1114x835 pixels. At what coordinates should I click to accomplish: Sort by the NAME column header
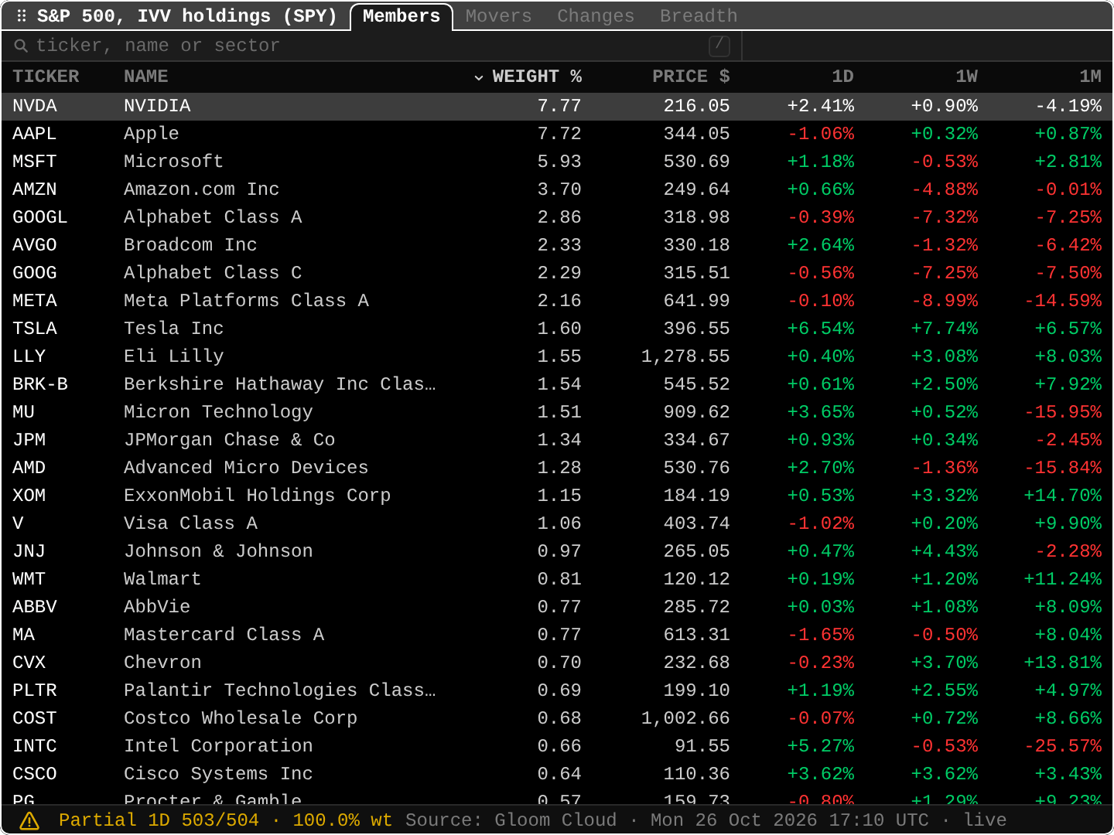[x=146, y=77]
